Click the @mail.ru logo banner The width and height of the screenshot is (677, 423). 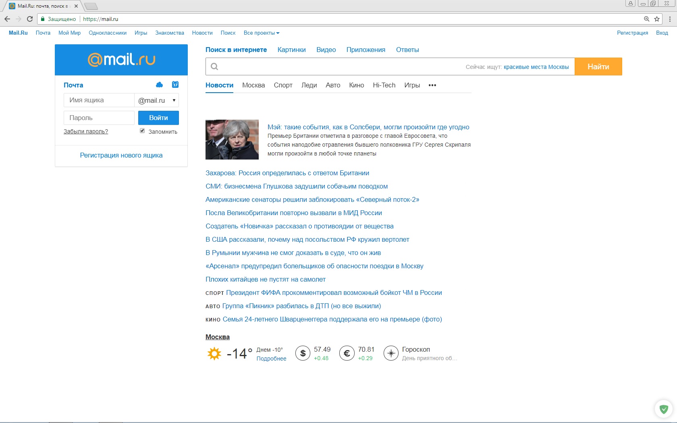coord(121,60)
